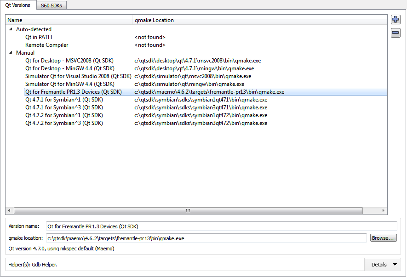Click the Helper(s): Gdb Helper text
The image size is (407, 277).
[x=33, y=265]
